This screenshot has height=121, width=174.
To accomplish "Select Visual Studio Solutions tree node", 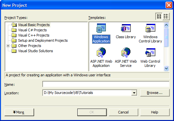I will [x=35, y=51].
